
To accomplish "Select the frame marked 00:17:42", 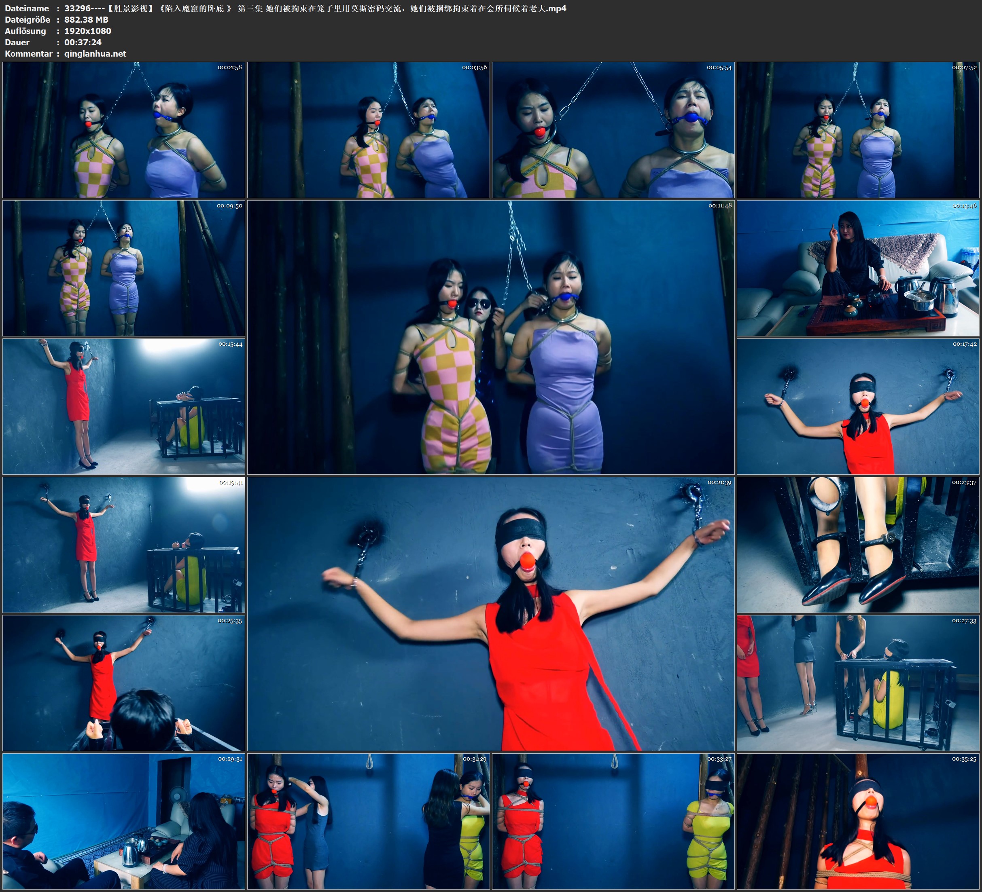I will click(858, 406).
